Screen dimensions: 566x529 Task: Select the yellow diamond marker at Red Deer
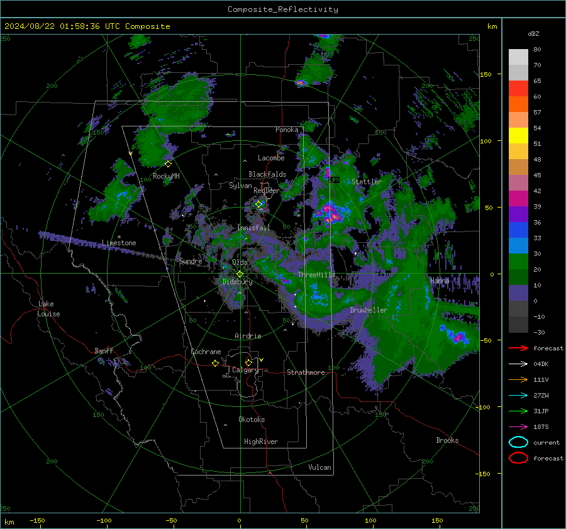(258, 204)
